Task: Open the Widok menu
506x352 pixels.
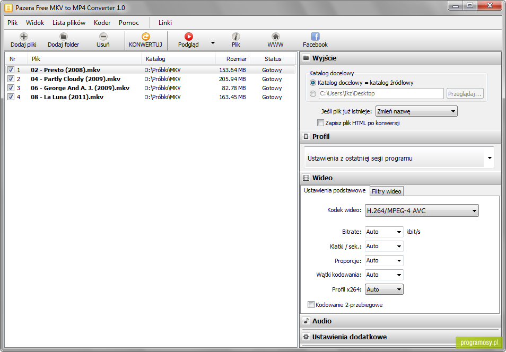Action: 35,23
